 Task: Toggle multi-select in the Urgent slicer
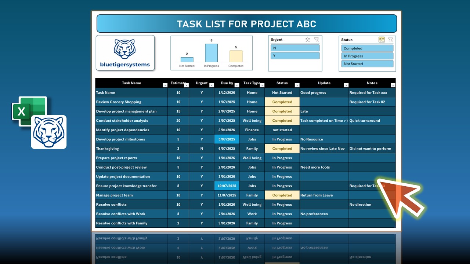coord(308,40)
